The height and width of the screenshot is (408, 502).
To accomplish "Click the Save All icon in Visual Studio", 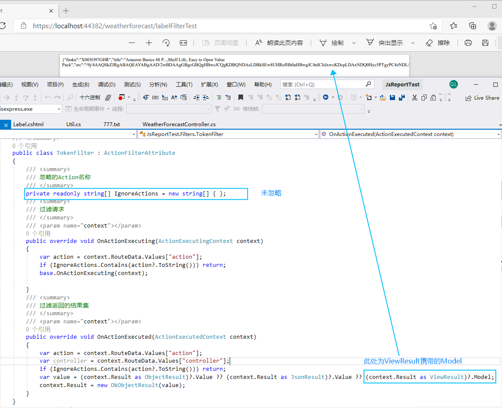I will click(x=401, y=98).
